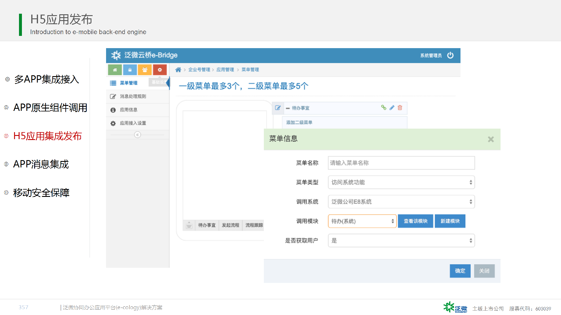Image resolution: width=561 pixels, height=315 pixels.
Task: Click the red trash icon on 待办事宜 row
Action: pyautogui.click(x=400, y=108)
